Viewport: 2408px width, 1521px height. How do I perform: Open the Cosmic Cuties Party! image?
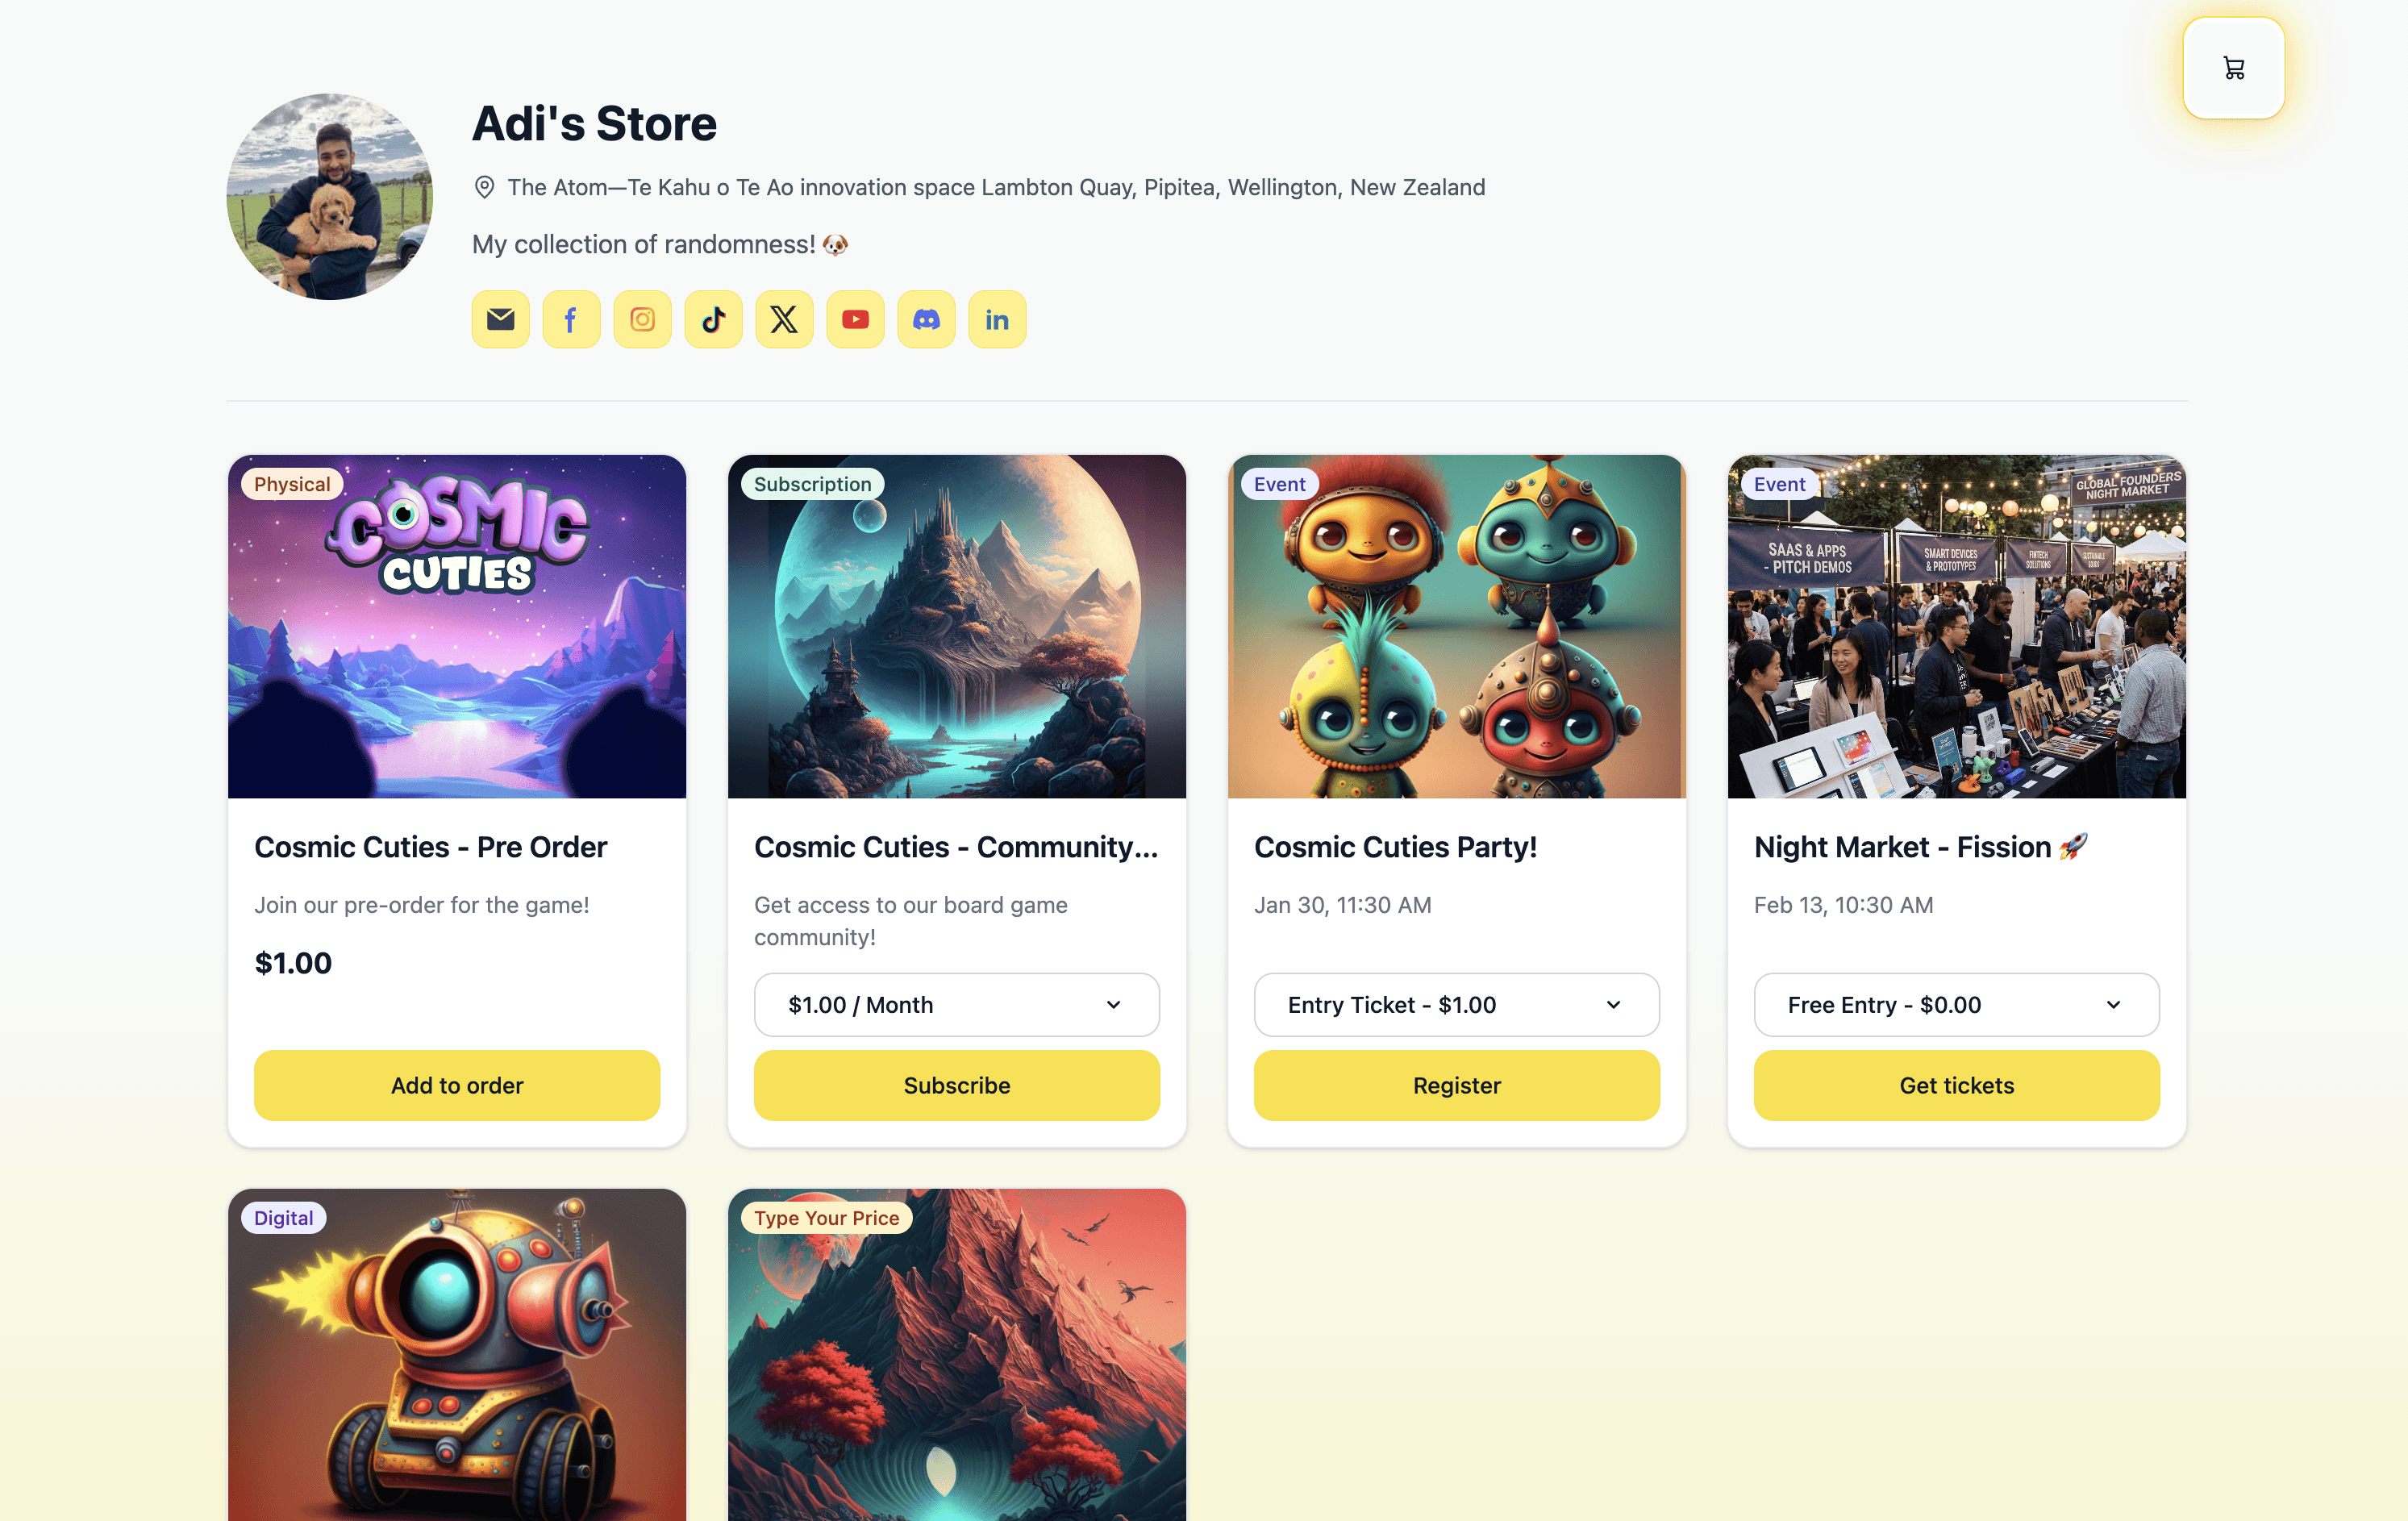click(1456, 626)
